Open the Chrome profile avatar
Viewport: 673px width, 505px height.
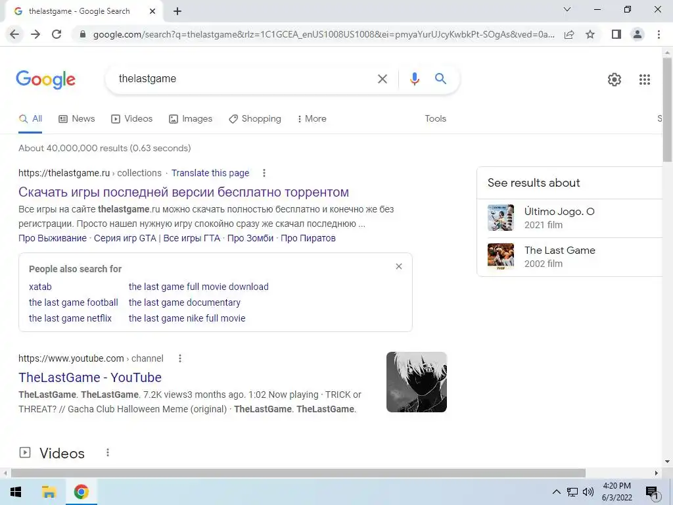click(x=638, y=34)
